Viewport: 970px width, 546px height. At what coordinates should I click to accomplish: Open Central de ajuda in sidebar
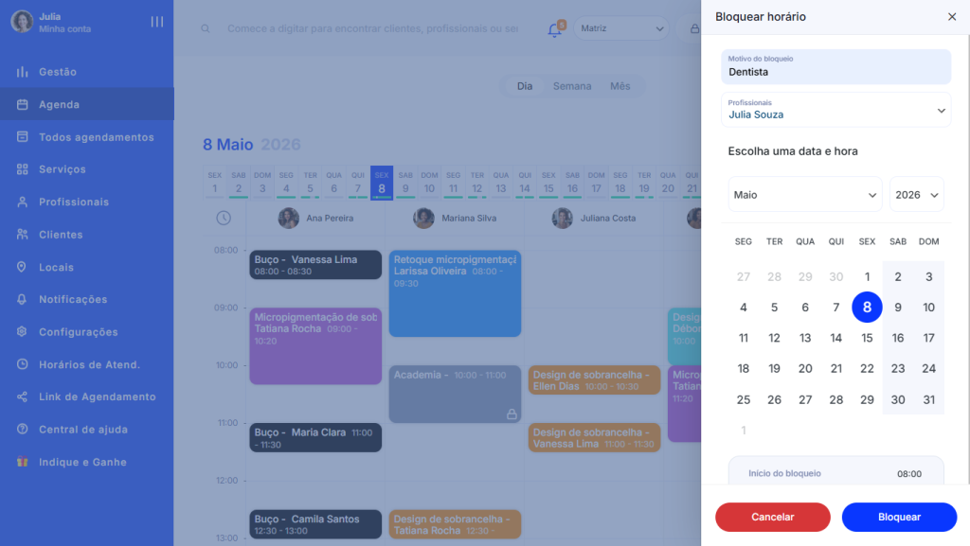click(82, 430)
